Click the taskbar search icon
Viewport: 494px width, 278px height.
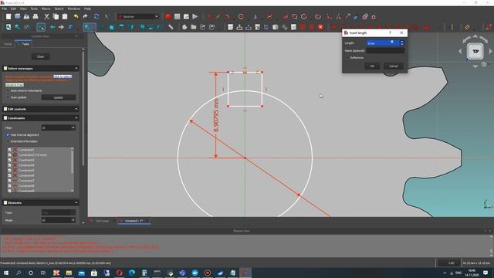(x=19, y=273)
